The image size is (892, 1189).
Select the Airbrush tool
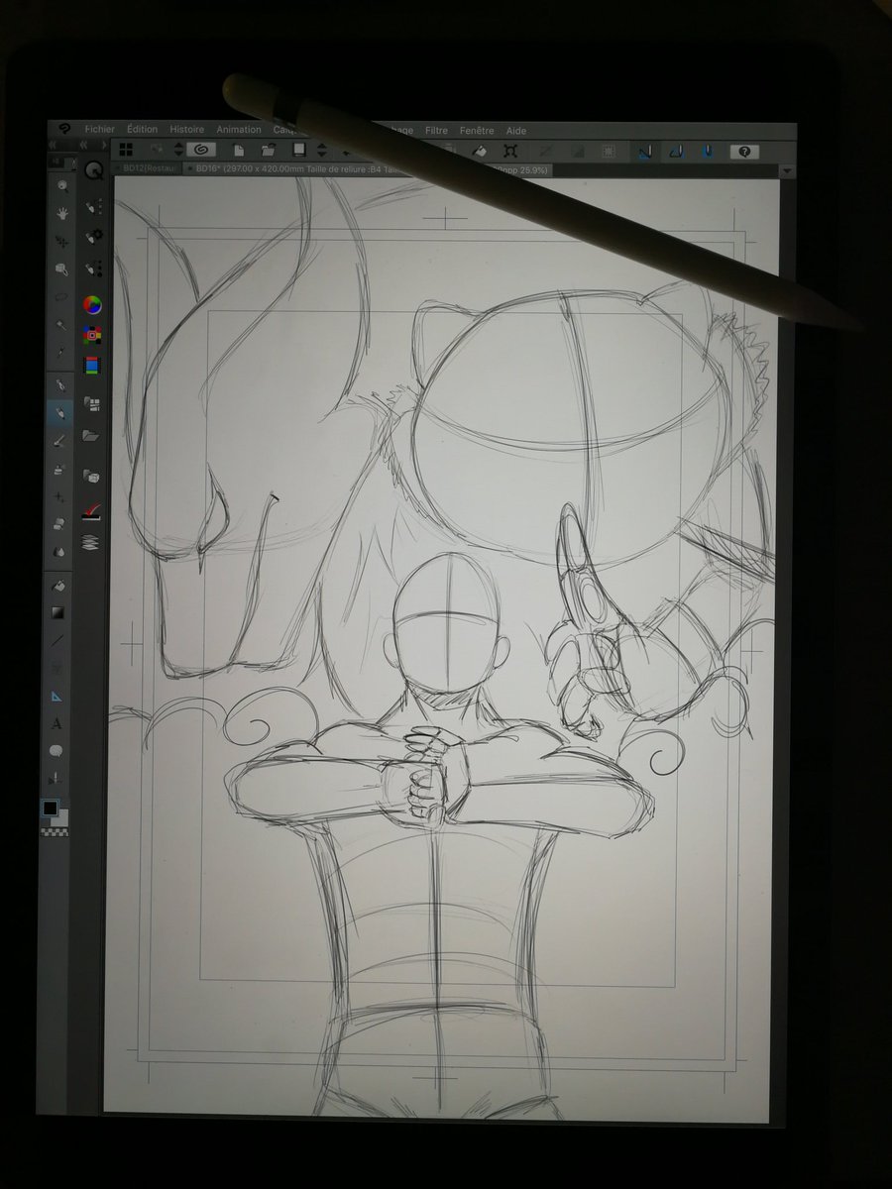[x=61, y=468]
